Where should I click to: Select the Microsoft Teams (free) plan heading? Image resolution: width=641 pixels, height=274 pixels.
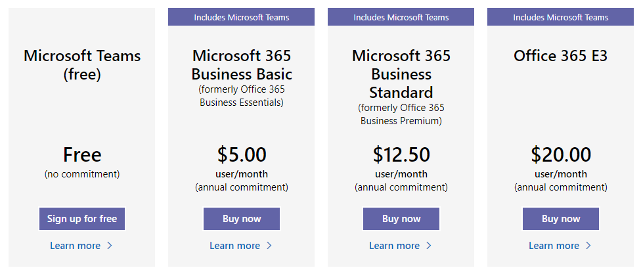[x=82, y=65]
